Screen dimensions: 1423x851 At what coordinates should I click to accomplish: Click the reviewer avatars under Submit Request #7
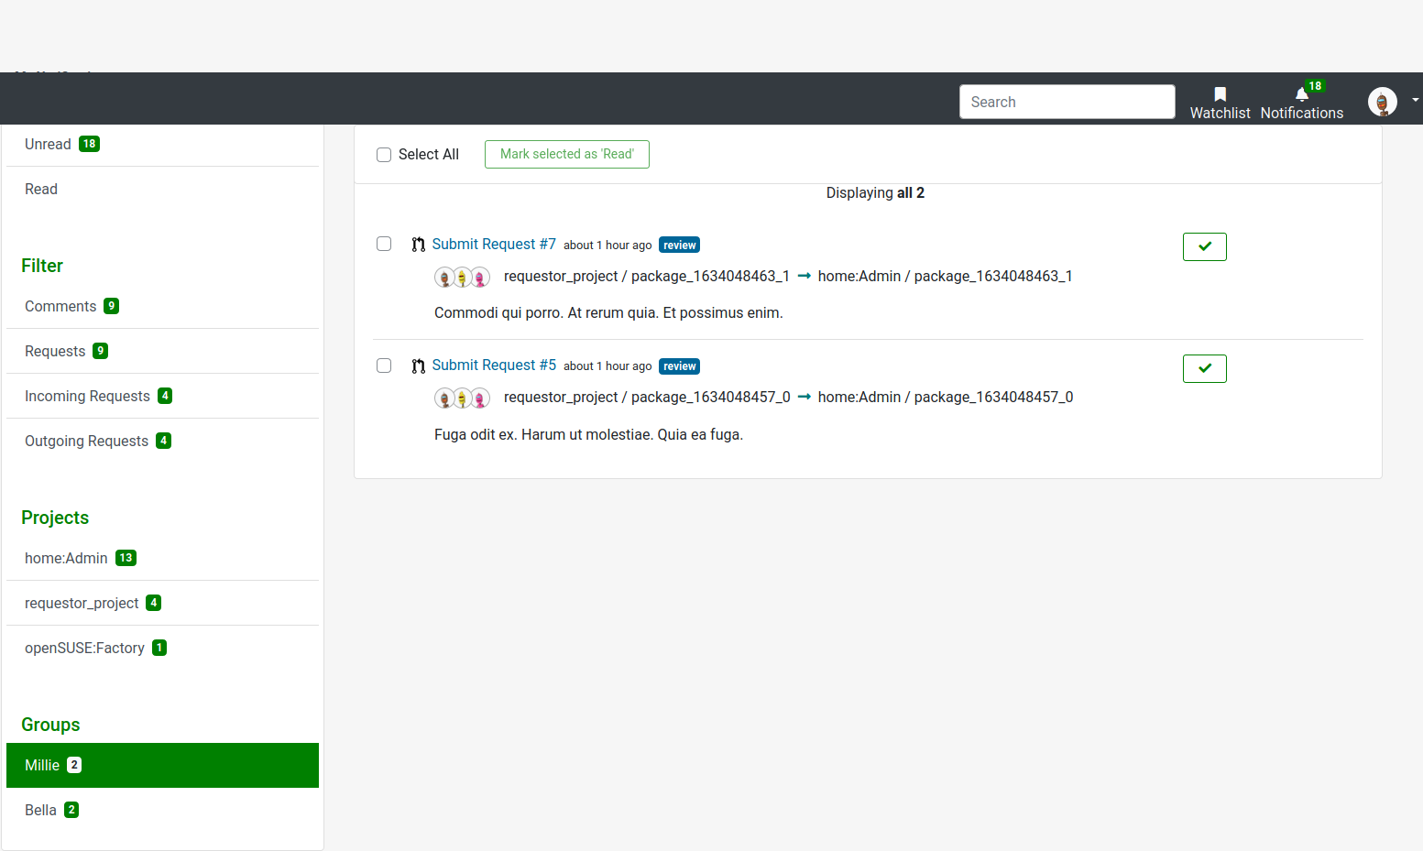point(462,278)
